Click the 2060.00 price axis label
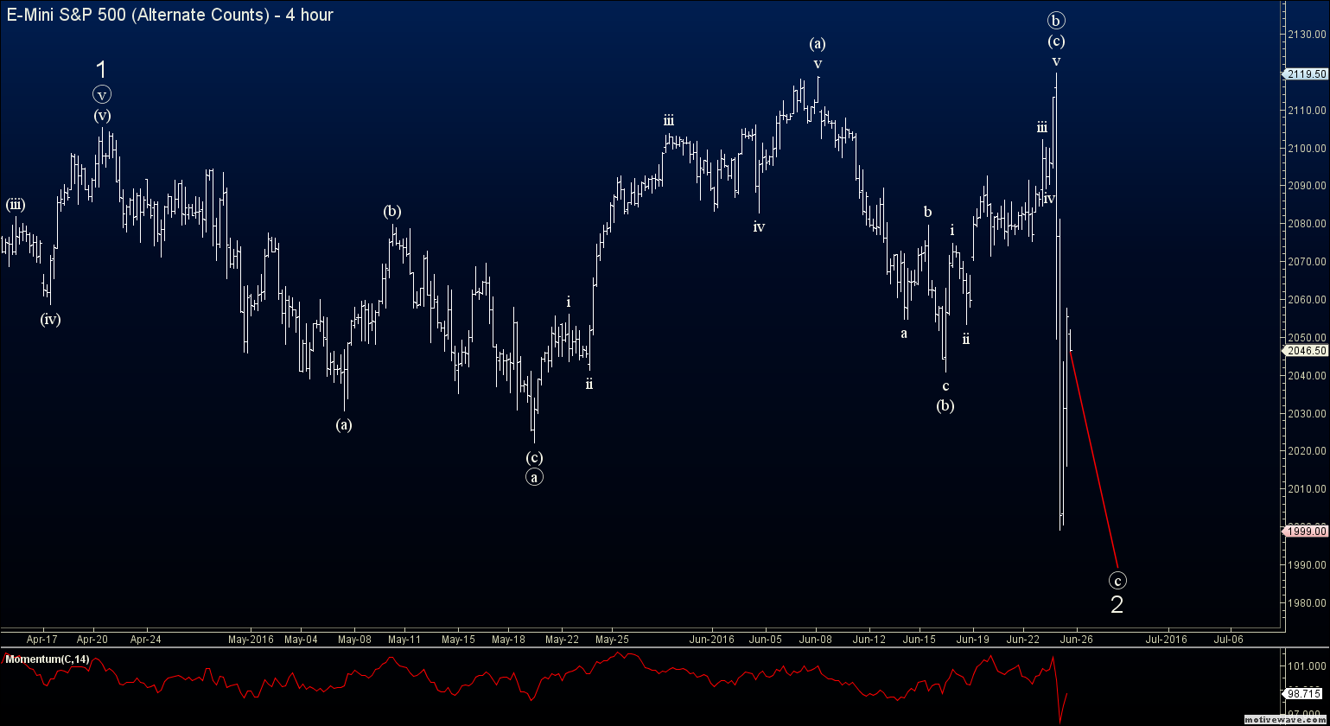 coord(1306,300)
